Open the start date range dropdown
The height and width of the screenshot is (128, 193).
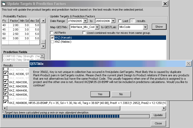[86, 21]
